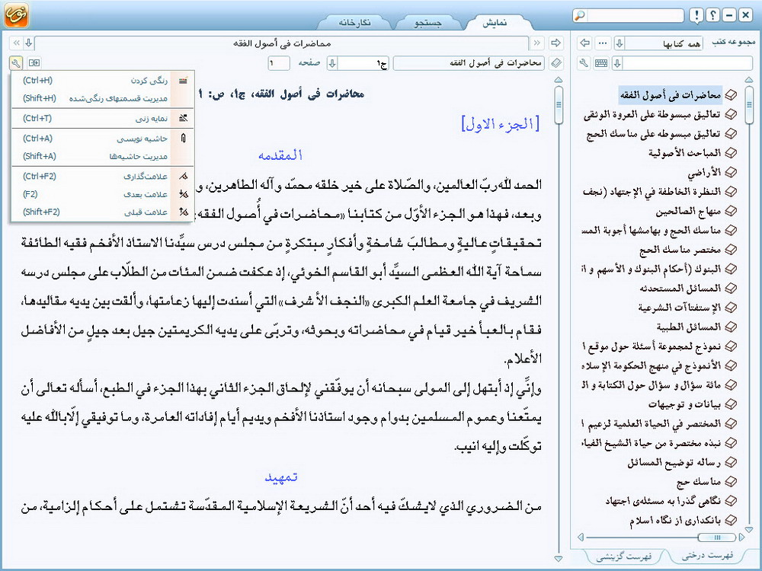Viewport: 762px width, 571px height.
Task: Open the volume ج1 dropdown
Action: (332, 63)
